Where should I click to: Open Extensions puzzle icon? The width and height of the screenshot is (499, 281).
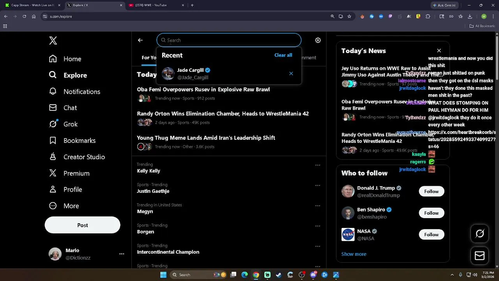[x=428, y=16]
